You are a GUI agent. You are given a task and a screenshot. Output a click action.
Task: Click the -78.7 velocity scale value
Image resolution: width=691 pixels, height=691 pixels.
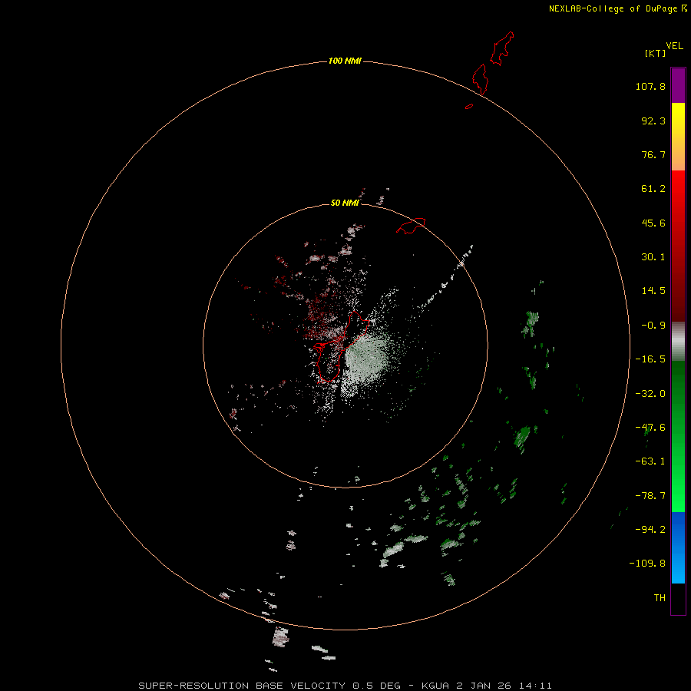pyautogui.click(x=650, y=496)
